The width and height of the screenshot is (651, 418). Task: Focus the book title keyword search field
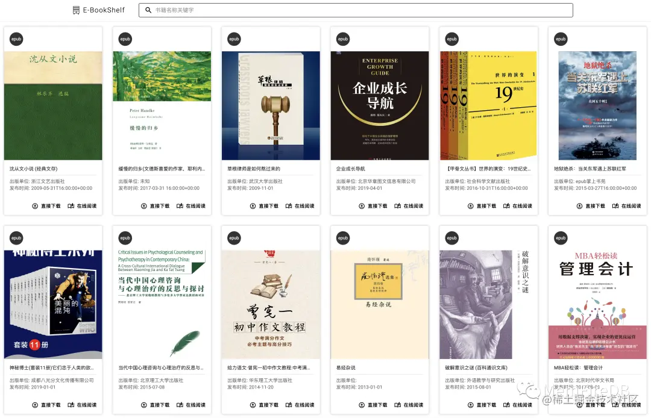(356, 10)
